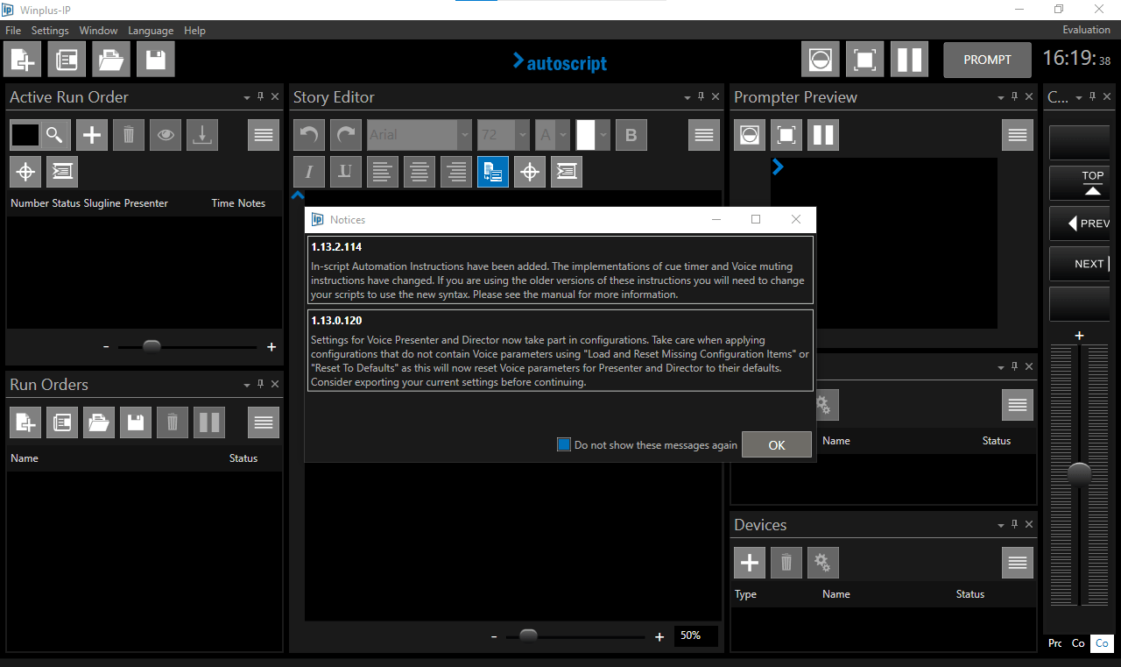Click the undo arrow in Story Editor
Screen dimensions: 1121x667
click(309, 135)
